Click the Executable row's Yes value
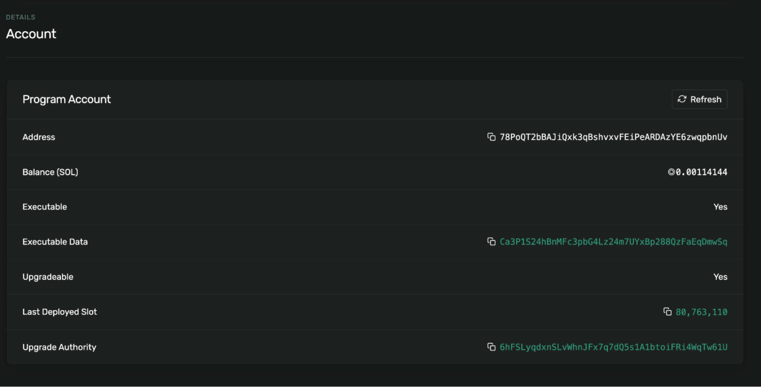 [720, 207]
